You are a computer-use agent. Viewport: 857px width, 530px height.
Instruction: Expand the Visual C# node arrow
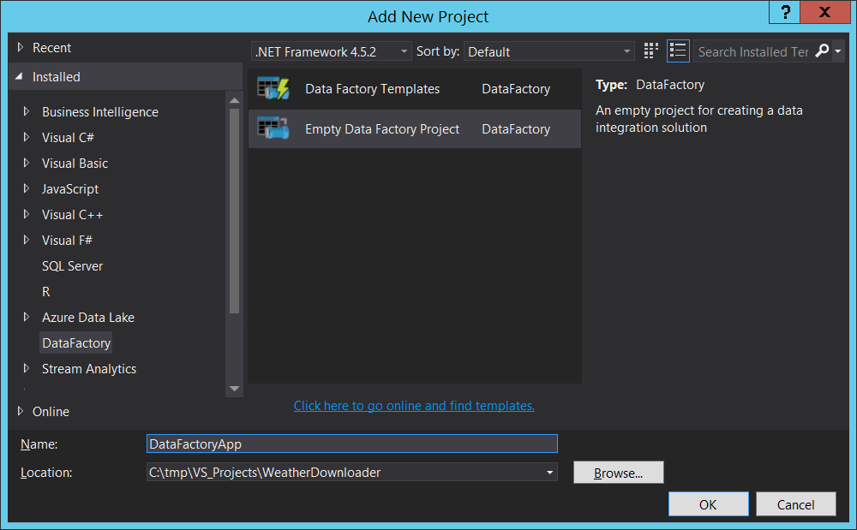point(27,137)
